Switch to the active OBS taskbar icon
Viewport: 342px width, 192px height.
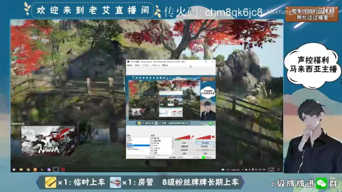tap(56, 169)
